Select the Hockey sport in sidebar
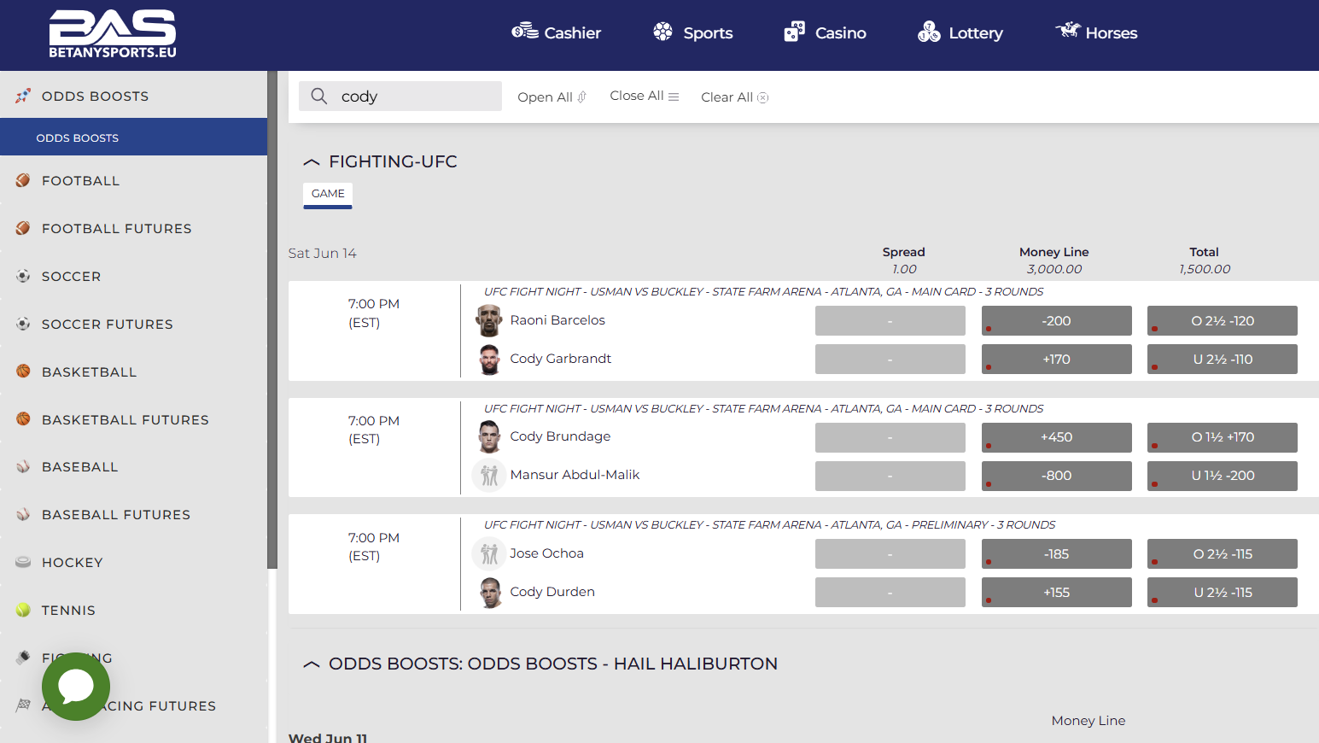Viewport: 1319px width, 743px height. 73,562
